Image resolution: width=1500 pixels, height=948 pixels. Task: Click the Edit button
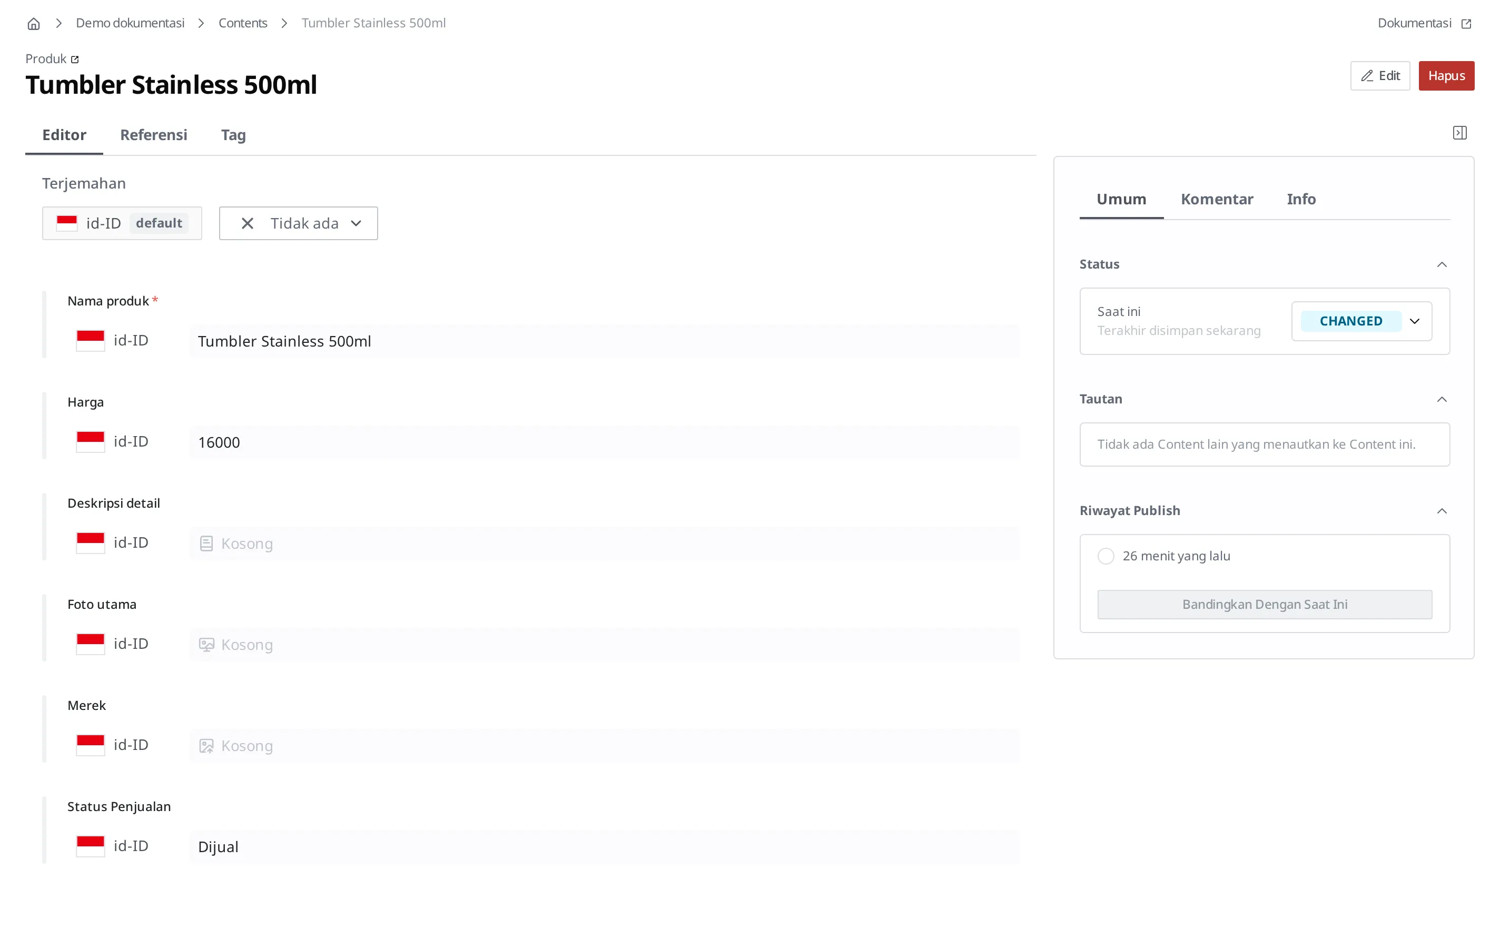tap(1380, 75)
